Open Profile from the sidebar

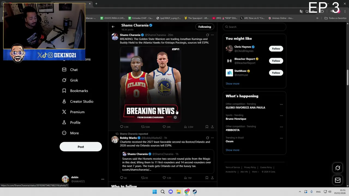coord(71,122)
